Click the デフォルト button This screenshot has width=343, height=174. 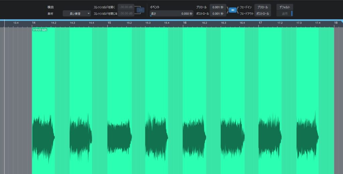[x=285, y=7]
